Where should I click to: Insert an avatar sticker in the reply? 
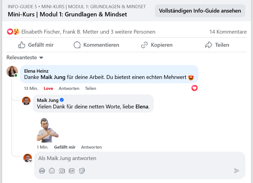click(42, 171)
